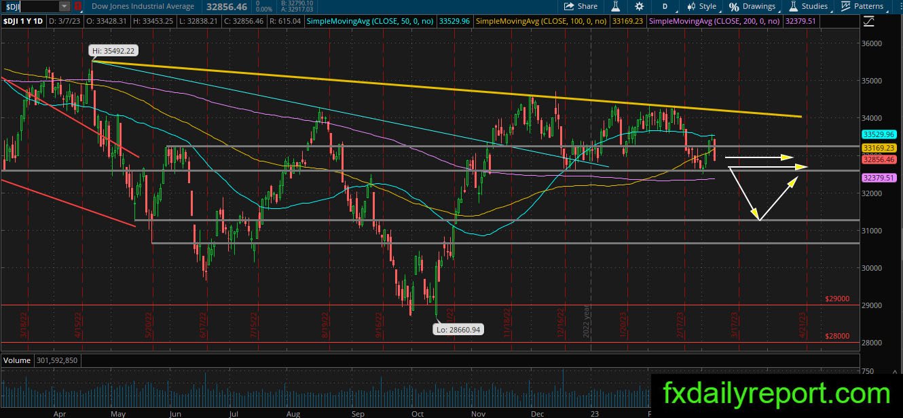Viewport: 903px width, 418px height.
Task: Click the 33529.96 cyan price tag
Action: (879, 134)
